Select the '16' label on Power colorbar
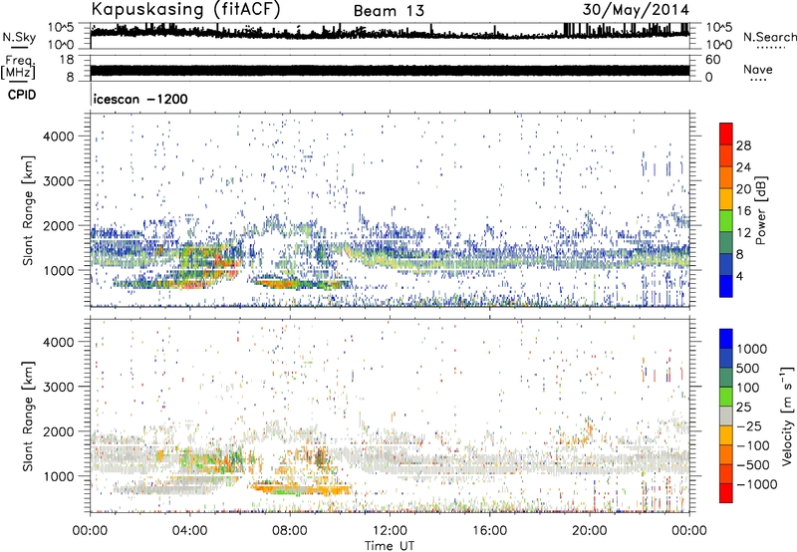This screenshot has width=797, height=552. pos(743,211)
